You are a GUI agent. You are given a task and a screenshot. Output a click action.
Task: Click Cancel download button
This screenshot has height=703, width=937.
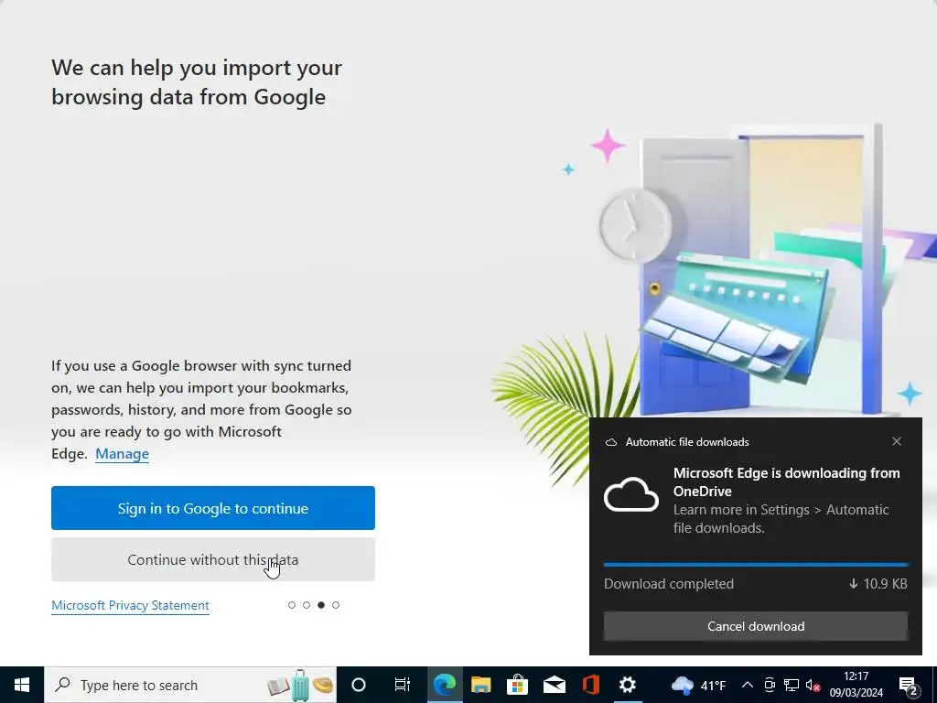pyautogui.click(x=756, y=626)
